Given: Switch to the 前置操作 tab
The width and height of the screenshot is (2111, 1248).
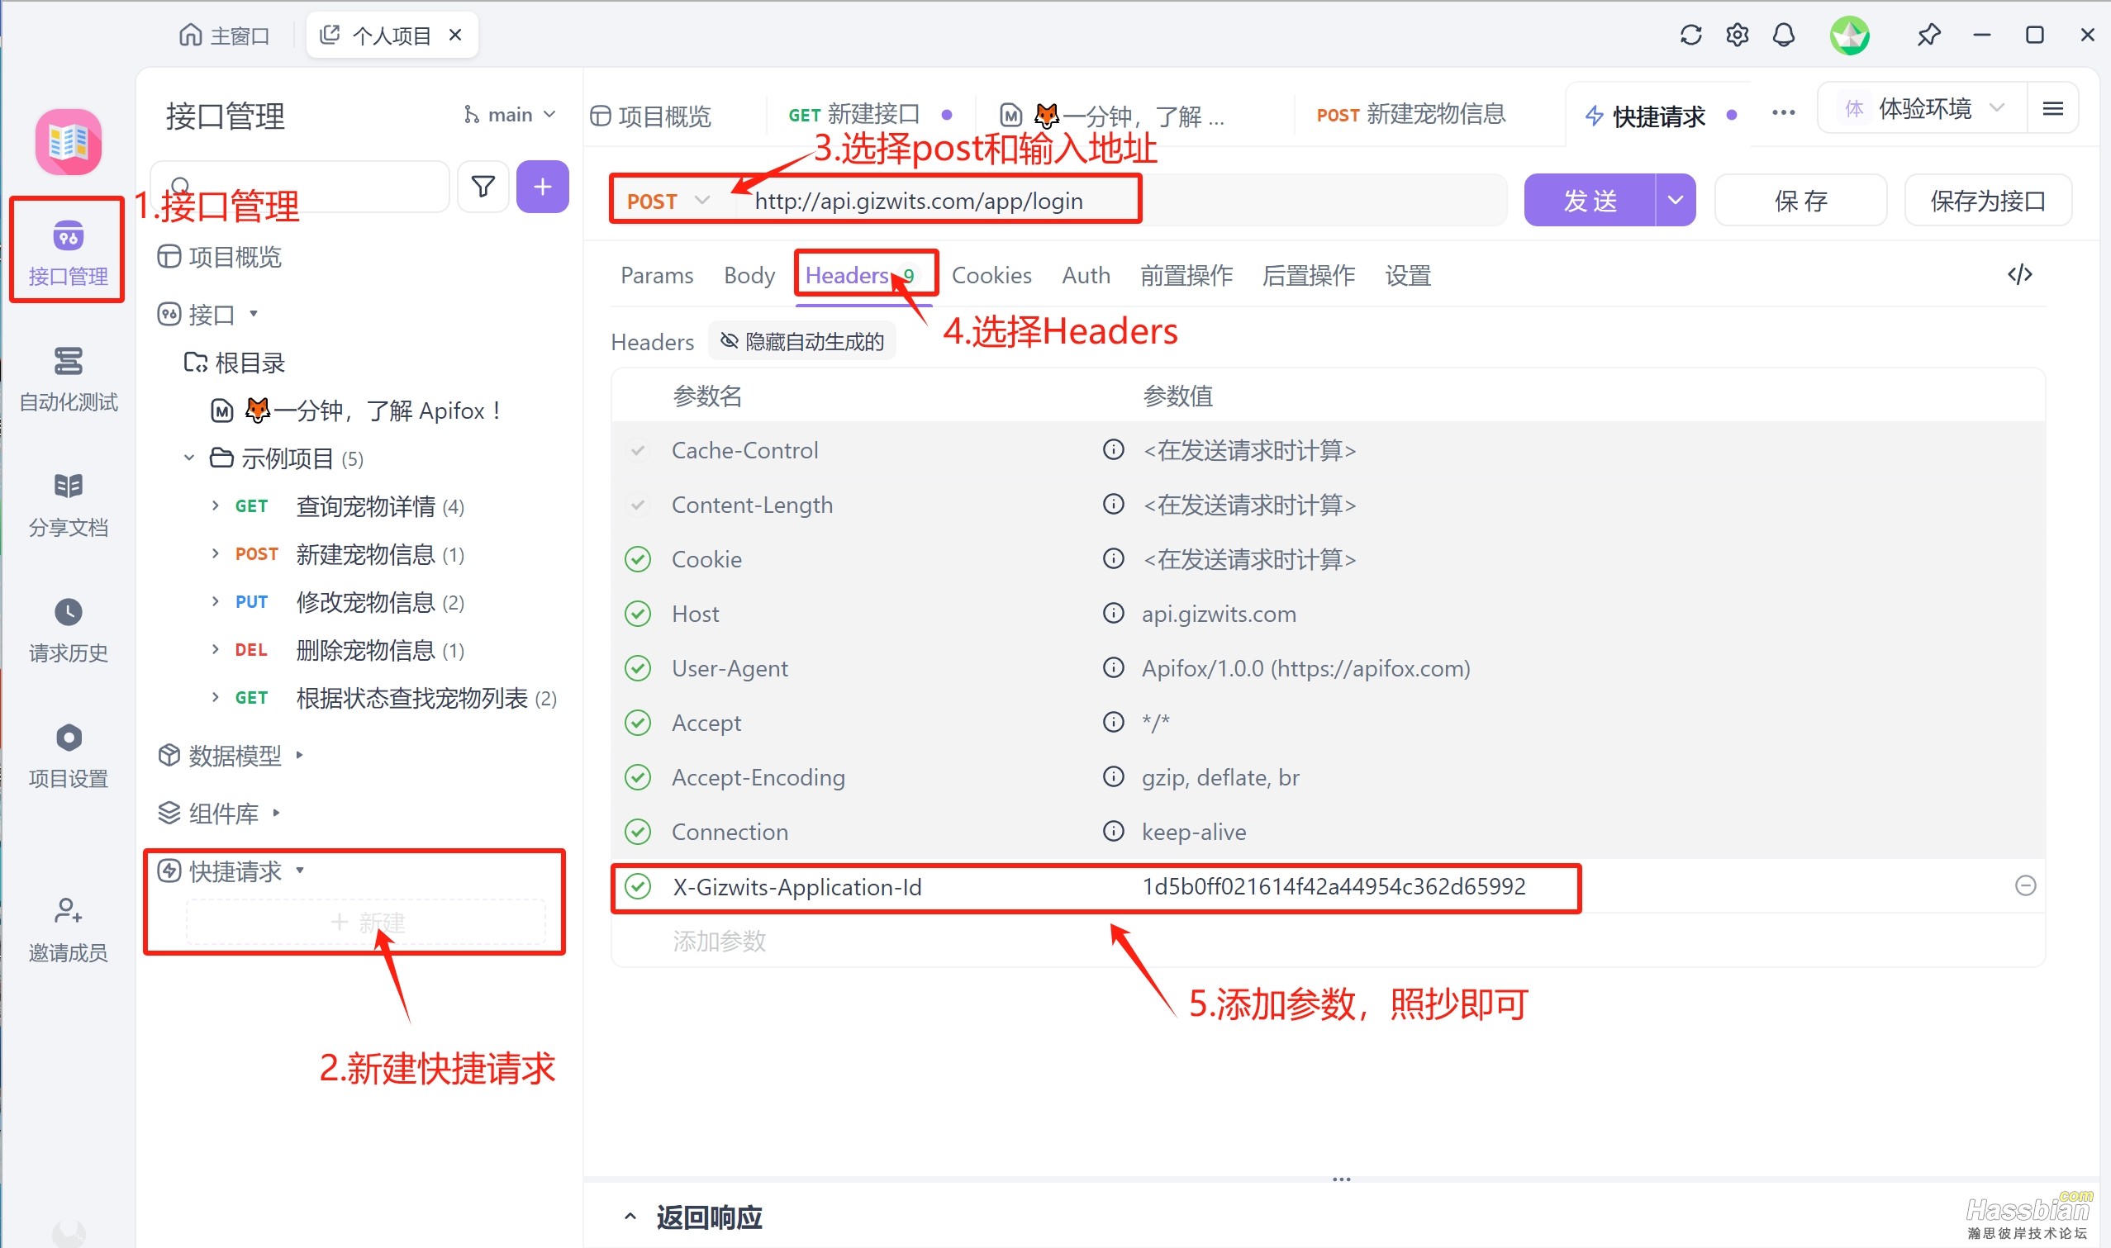Looking at the screenshot, I should (x=1186, y=275).
